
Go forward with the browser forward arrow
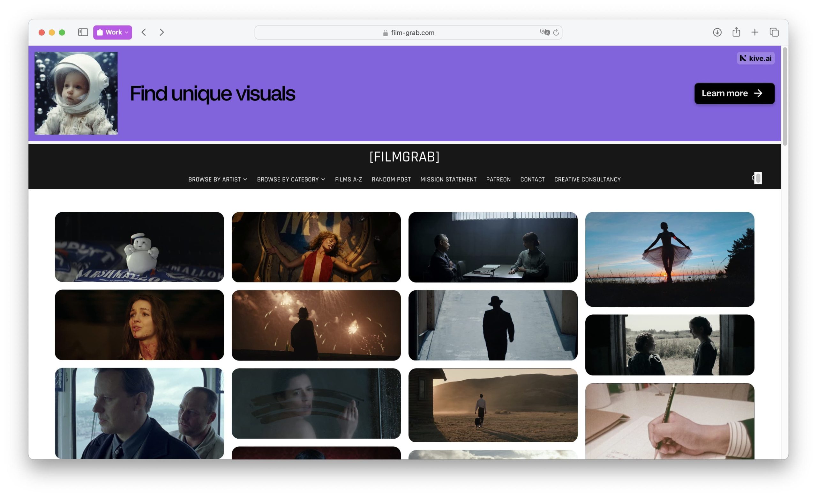[x=162, y=32]
